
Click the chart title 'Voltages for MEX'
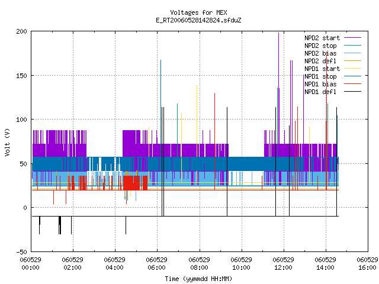click(x=198, y=12)
